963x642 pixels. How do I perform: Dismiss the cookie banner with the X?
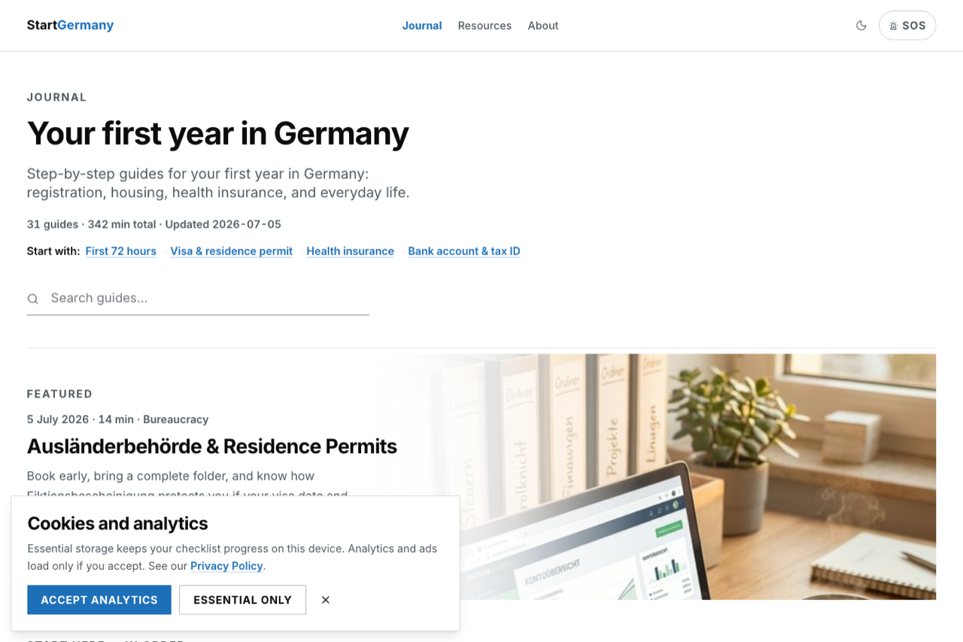pyautogui.click(x=326, y=600)
